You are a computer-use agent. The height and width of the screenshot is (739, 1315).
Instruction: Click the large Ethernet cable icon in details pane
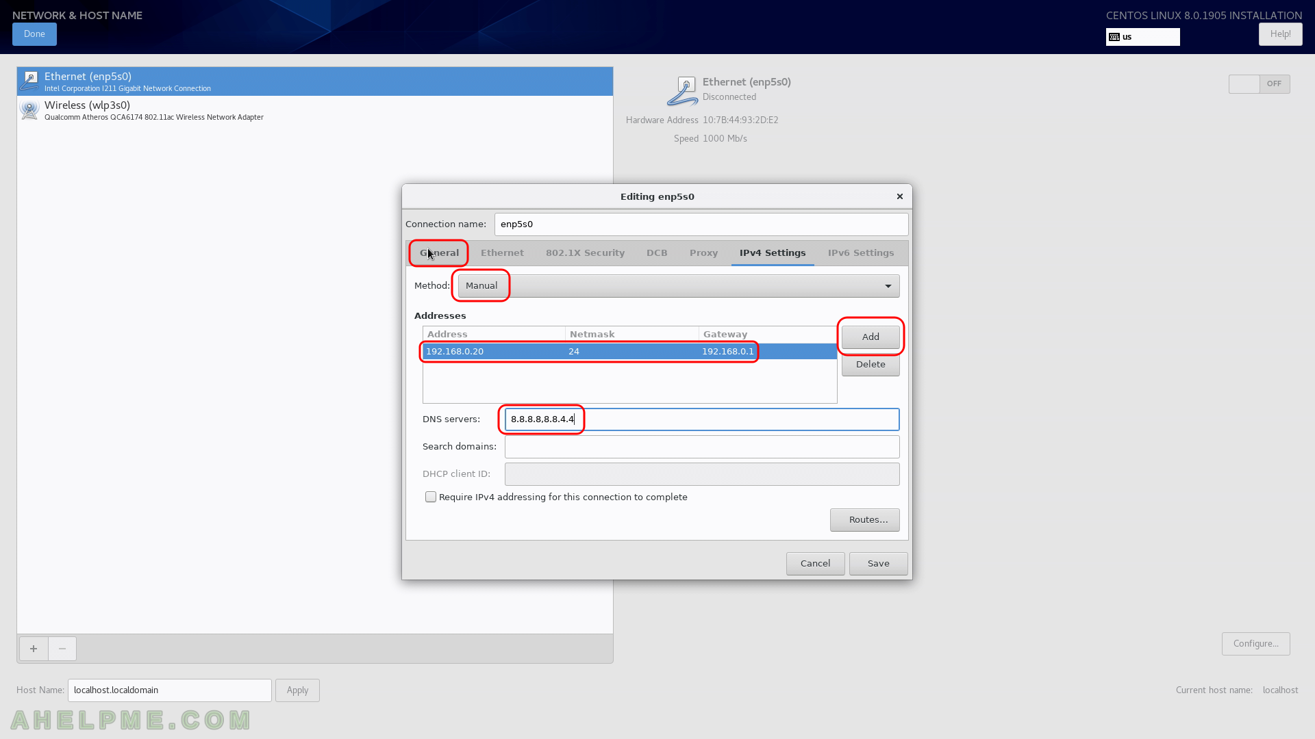pos(682,92)
